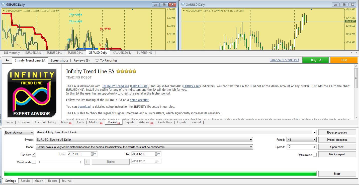
Task: Close the XAUUSD,Daily chart window
Action: click(x=352, y=5)
